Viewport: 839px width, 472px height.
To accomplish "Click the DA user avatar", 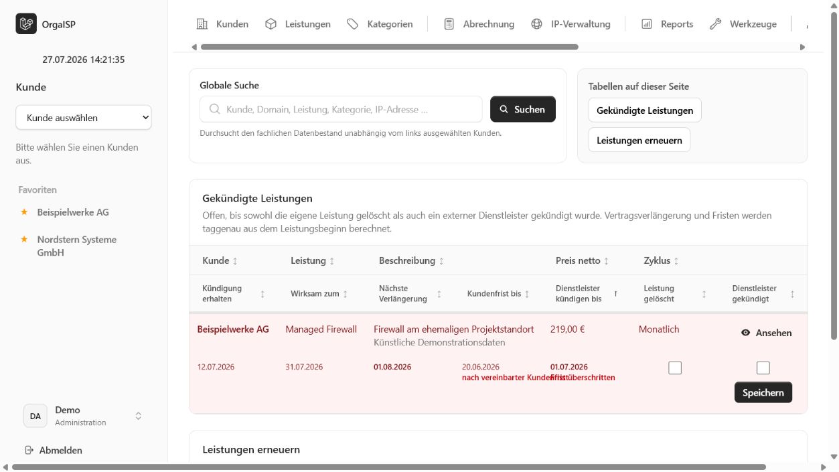I will point(35,416).
